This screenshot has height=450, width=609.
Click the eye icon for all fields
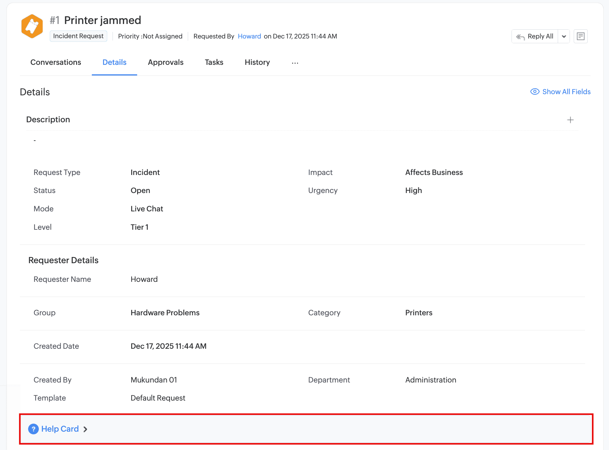[535, 92]
